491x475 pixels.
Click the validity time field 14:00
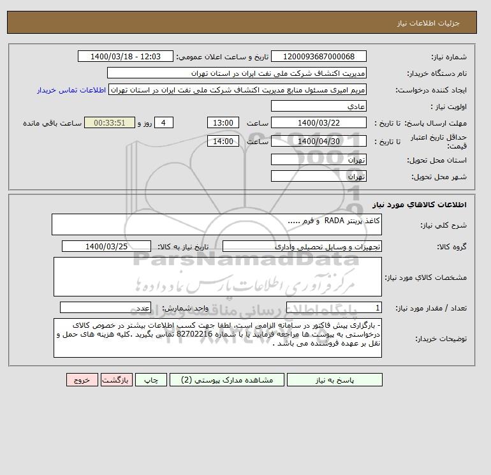click(223, 141)
